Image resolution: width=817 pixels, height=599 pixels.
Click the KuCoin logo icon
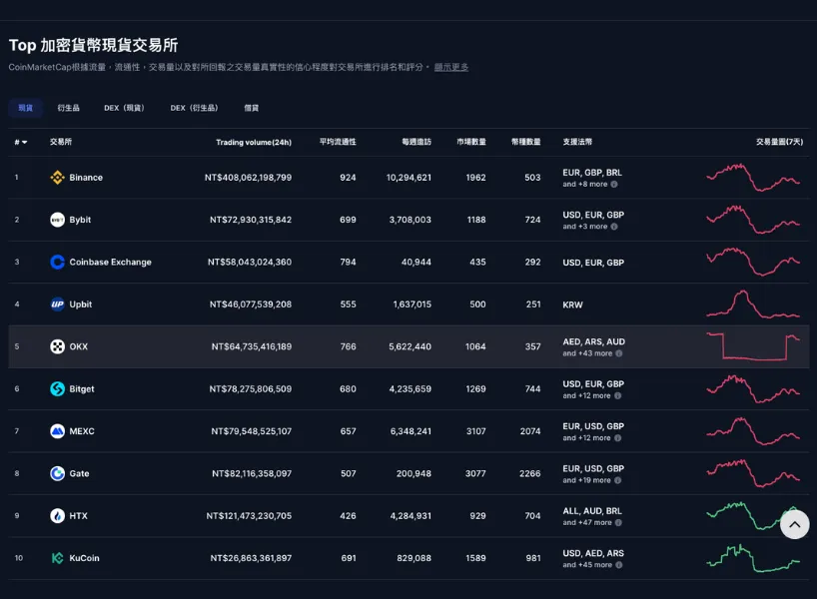point(57,558)
